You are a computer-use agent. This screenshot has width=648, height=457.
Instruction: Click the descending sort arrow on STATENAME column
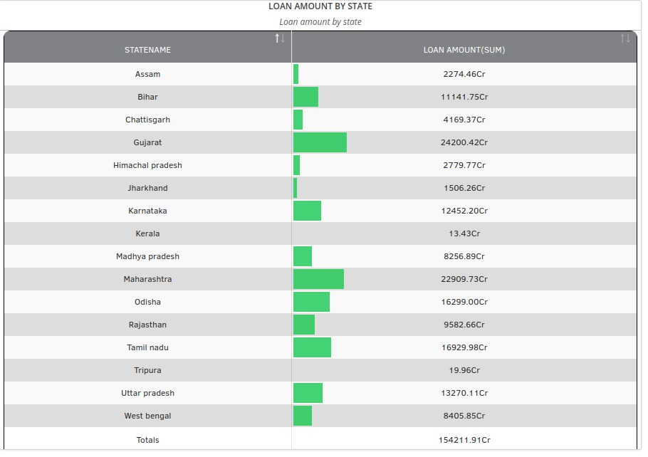[281, 41]
